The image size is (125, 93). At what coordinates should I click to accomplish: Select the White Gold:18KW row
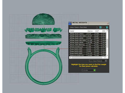point(87,42)
